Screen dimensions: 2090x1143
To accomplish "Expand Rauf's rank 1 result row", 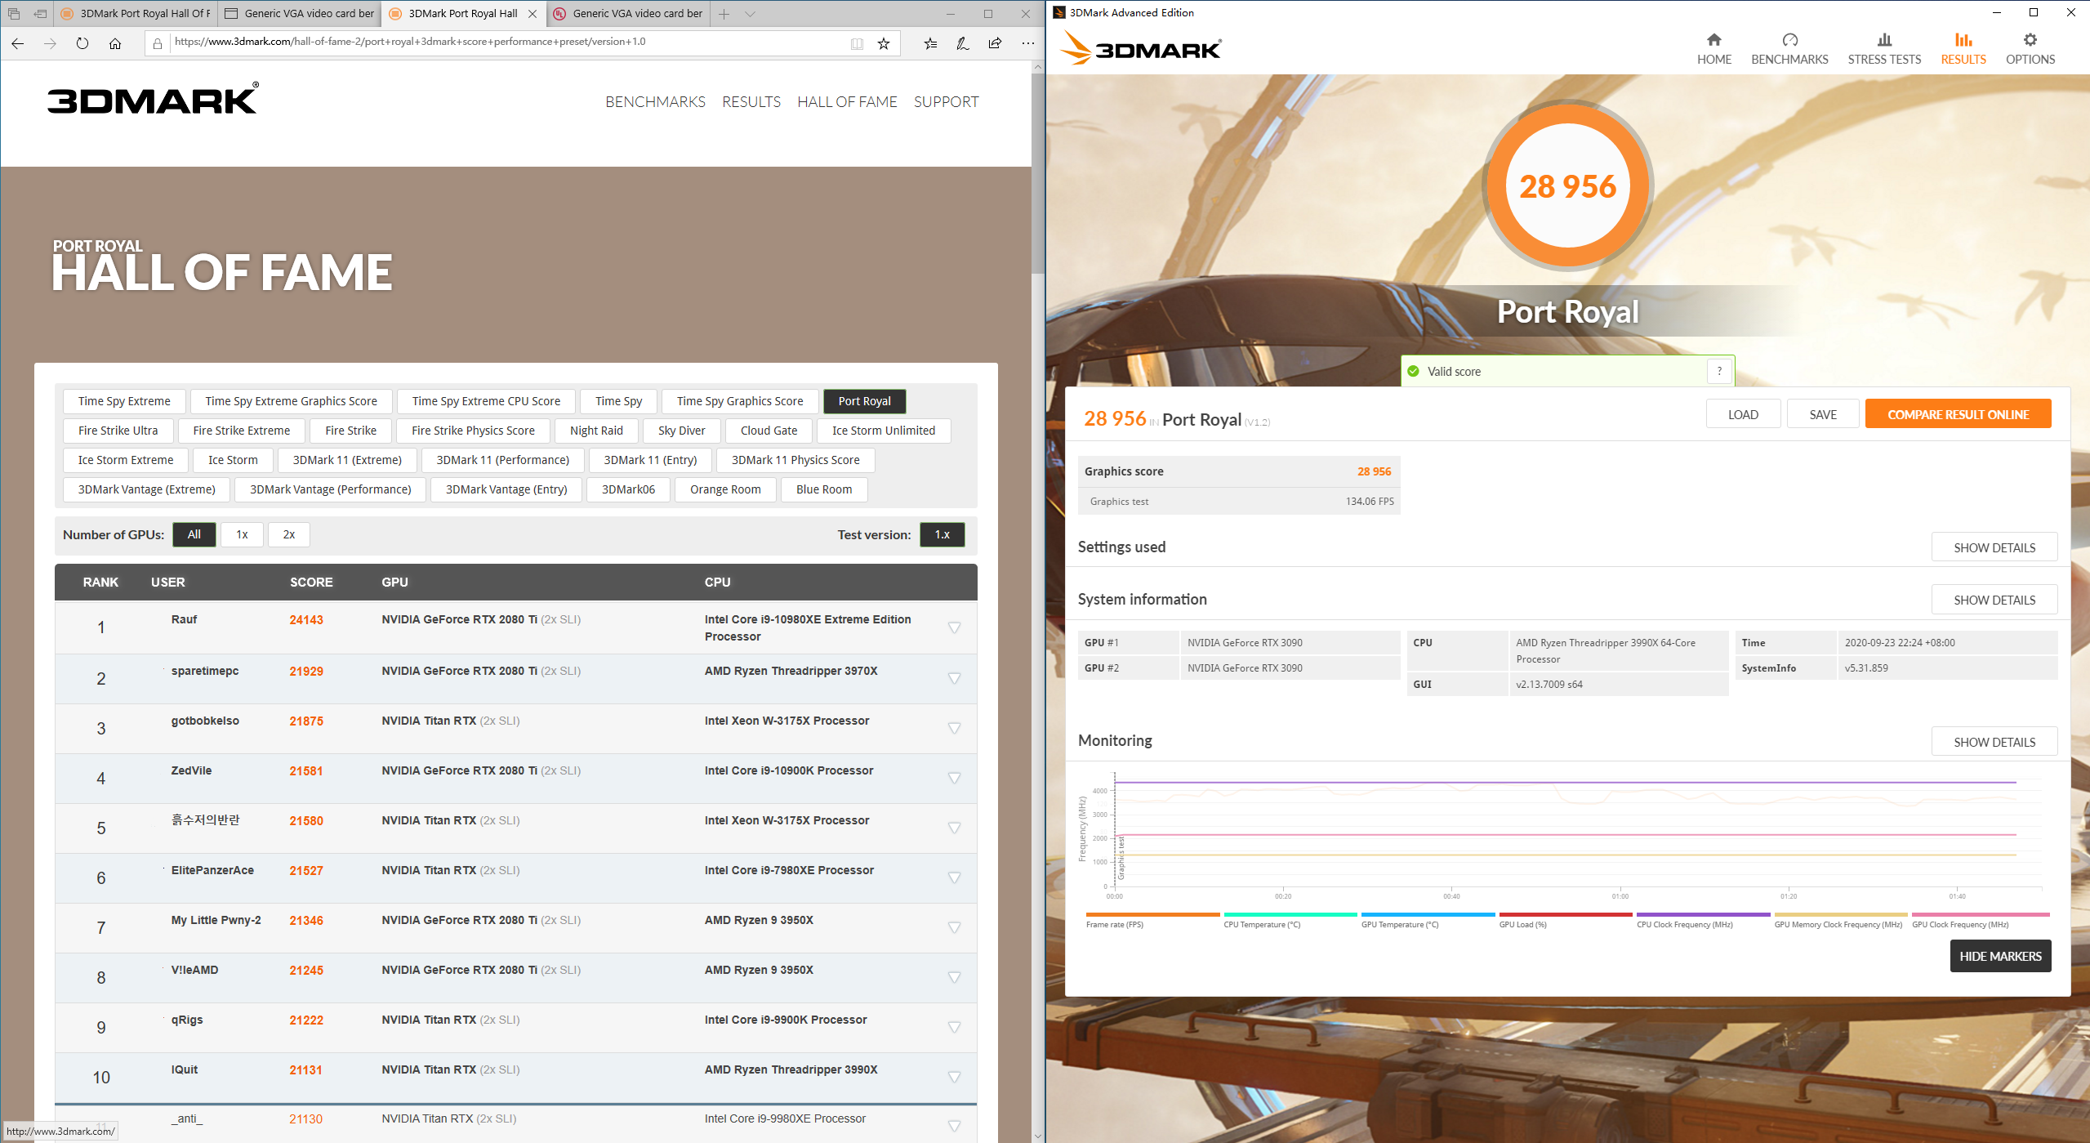I will tap(954, 627).
